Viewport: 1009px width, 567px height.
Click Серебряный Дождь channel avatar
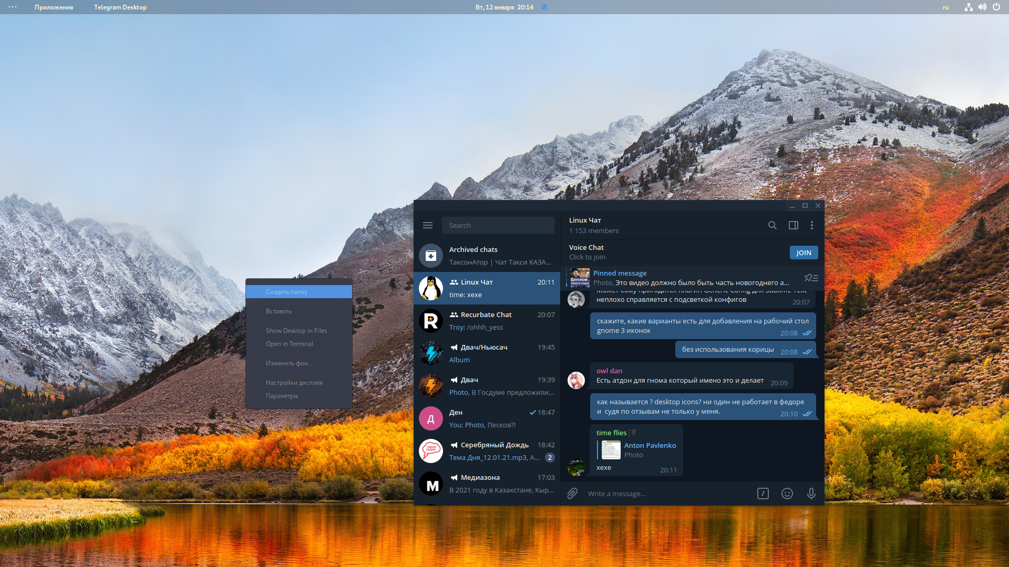click(x=431, y=451)
